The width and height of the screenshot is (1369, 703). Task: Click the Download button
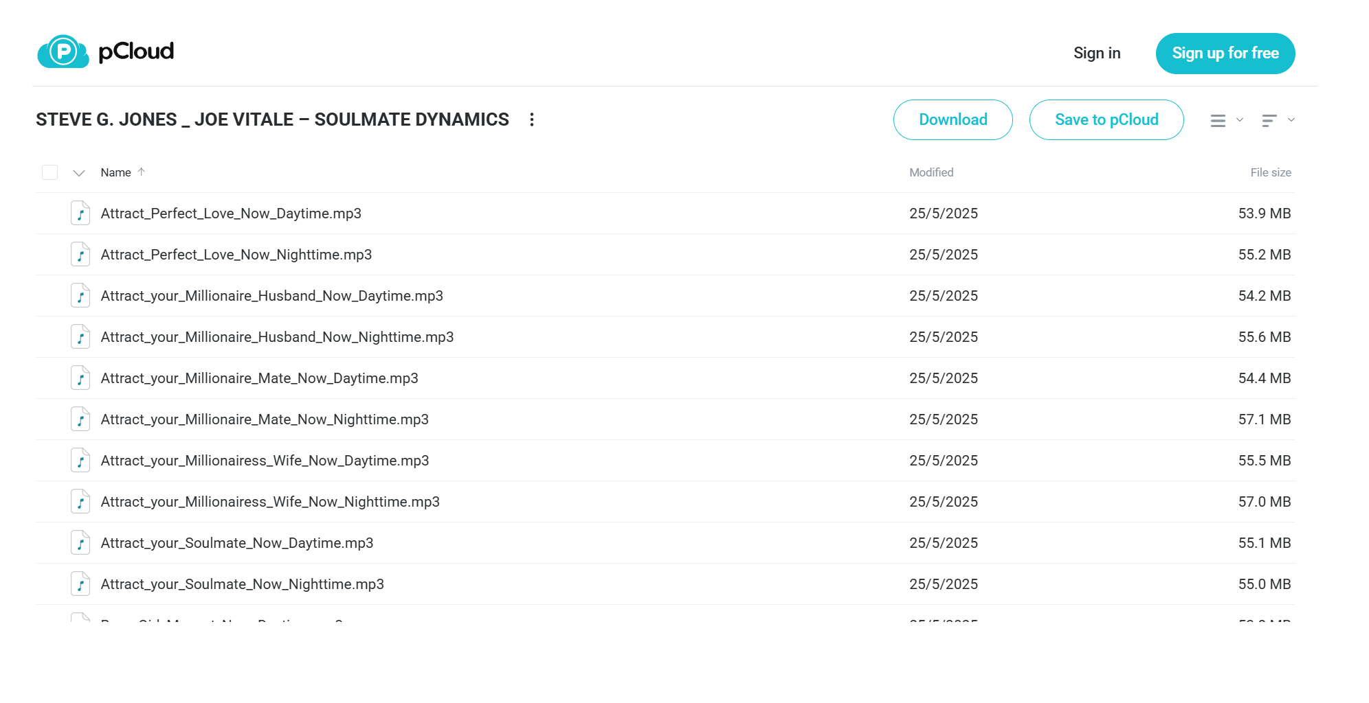coord(953,119)
